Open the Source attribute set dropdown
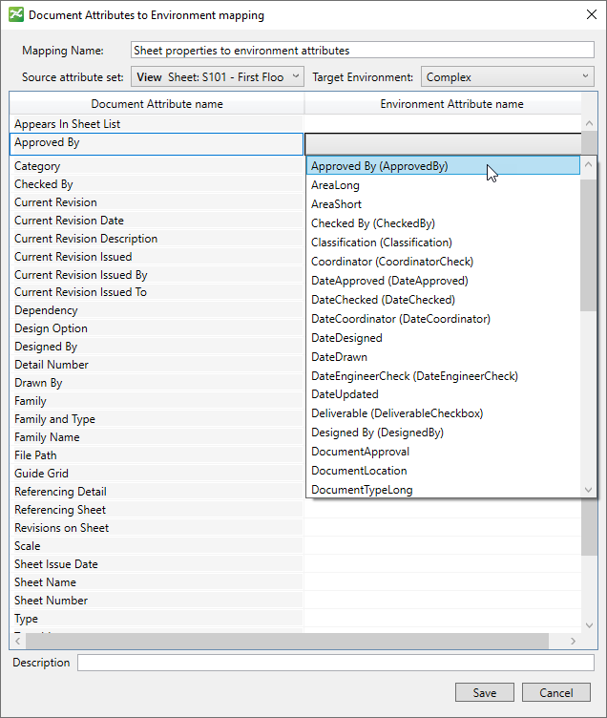This screenshot has height=718, width=607. (217, 77)
